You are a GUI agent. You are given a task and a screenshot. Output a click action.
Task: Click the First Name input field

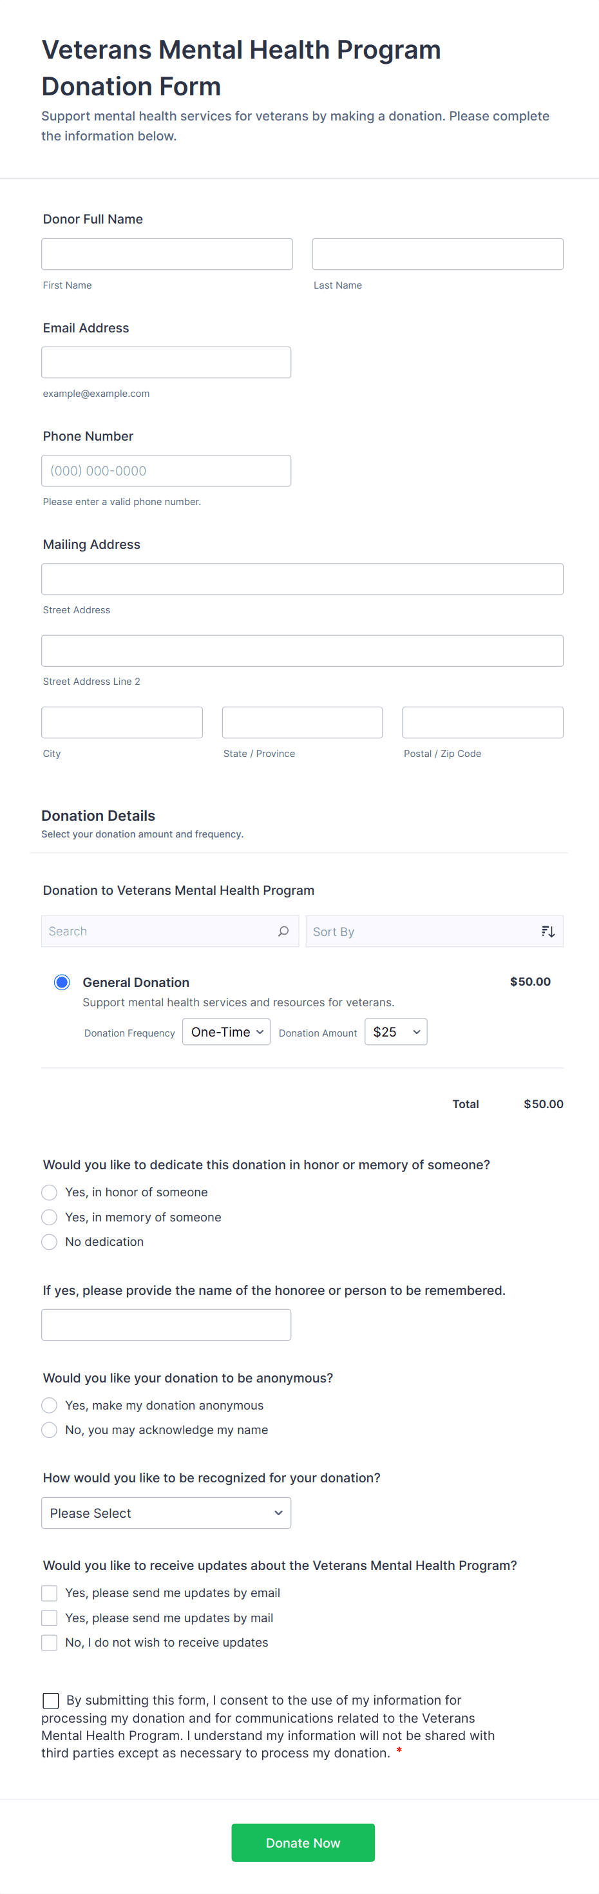(167, 254)
